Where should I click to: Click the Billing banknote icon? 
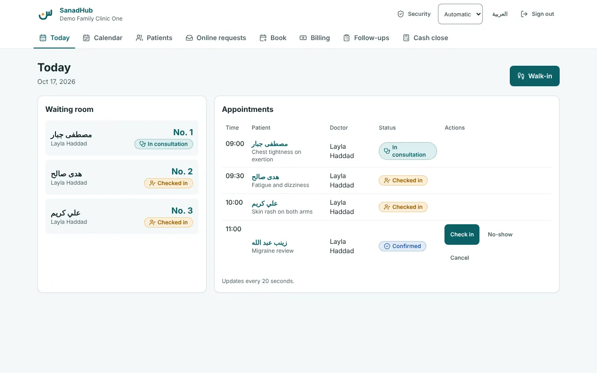(303, 38)
